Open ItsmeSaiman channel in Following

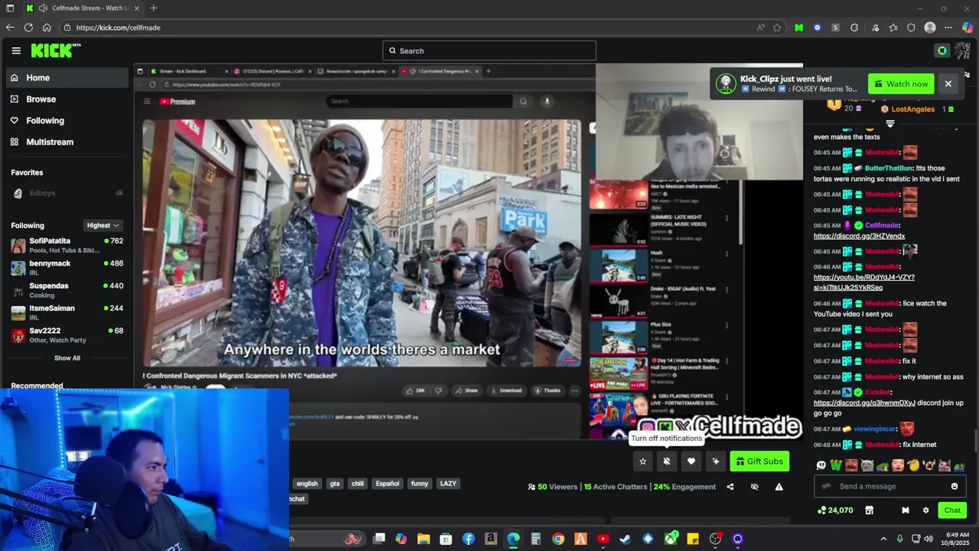(67, 312)
